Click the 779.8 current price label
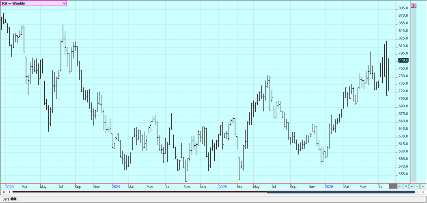 click(403, 60)
